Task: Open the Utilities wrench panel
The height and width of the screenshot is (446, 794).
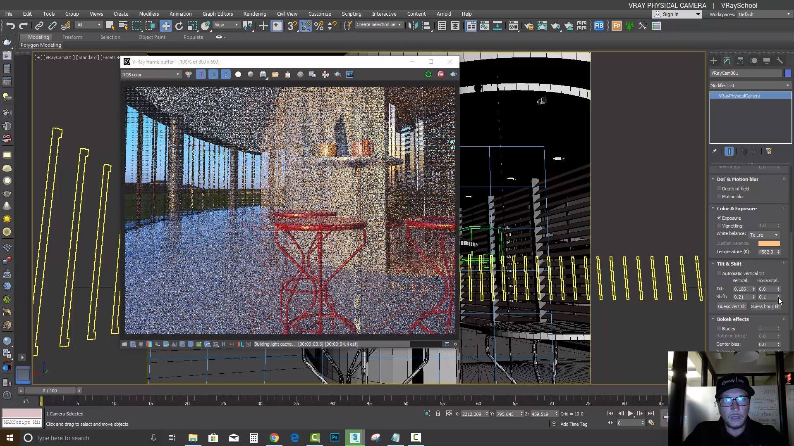Action: [780, 61]
